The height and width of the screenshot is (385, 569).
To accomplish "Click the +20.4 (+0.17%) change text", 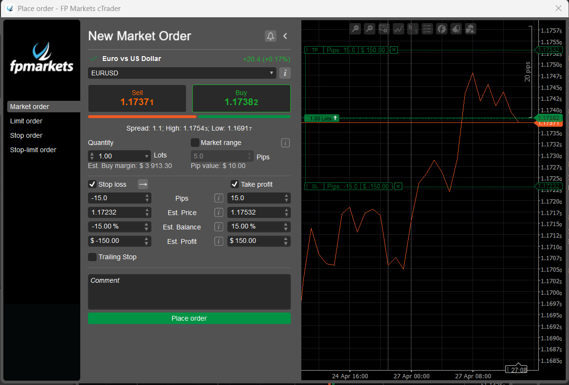I will point(266,59).
